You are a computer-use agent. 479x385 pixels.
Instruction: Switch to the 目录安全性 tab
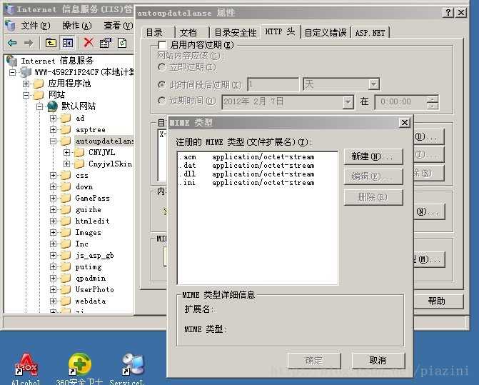(236, 32)
